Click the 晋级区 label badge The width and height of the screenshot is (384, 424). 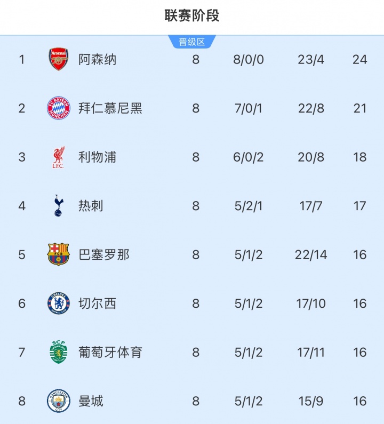(x=192, y=42)
